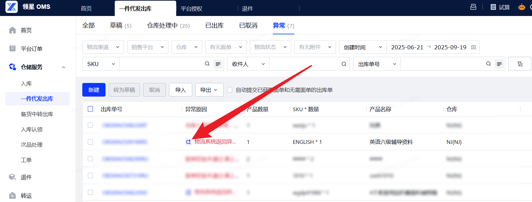Click start date 2025-06-21 field
The image size is (532, 202).
pos(407,47)
